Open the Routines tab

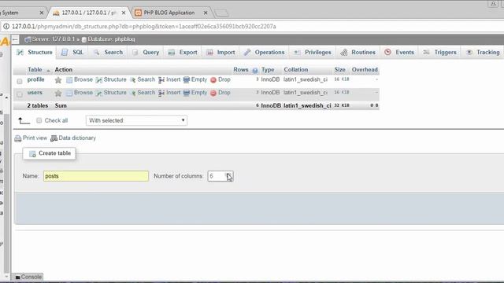click(x=358, y=53)
